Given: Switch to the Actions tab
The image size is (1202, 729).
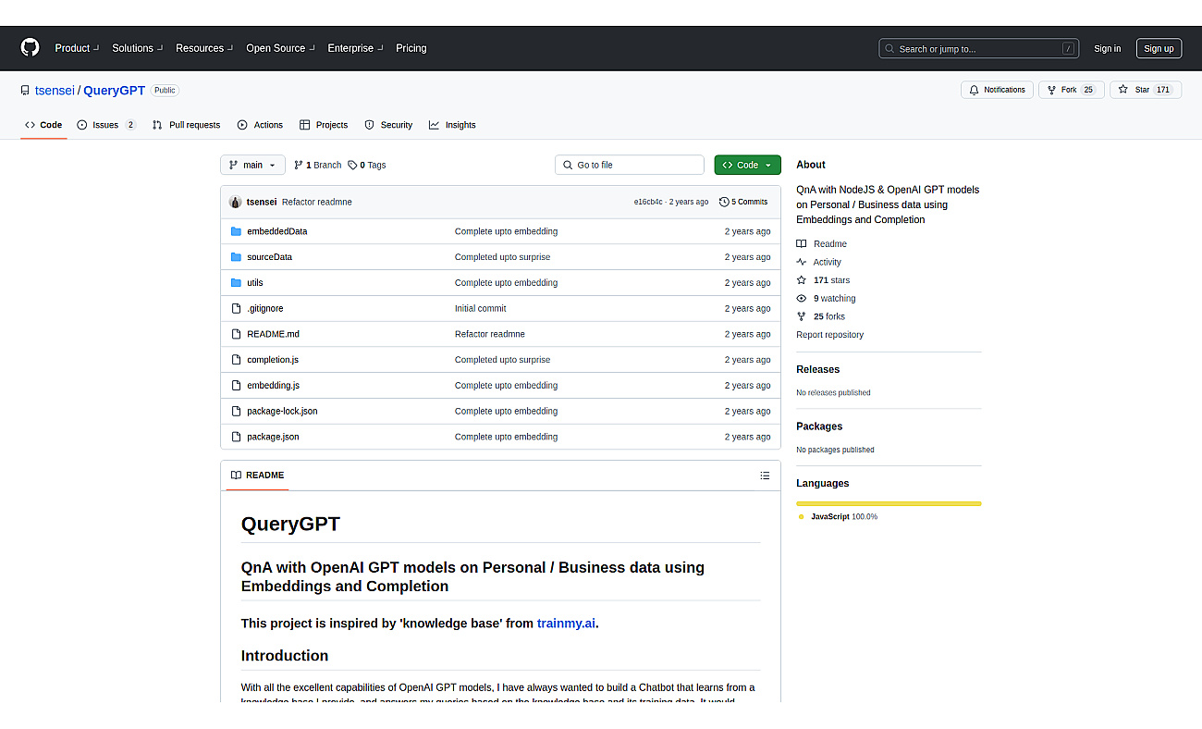Looking at the screenshot, I should [260, 125].
